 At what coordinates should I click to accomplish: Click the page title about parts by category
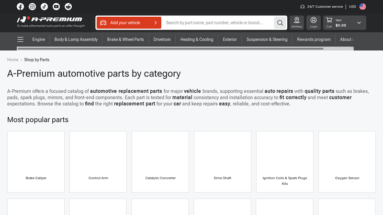[94, 74]
